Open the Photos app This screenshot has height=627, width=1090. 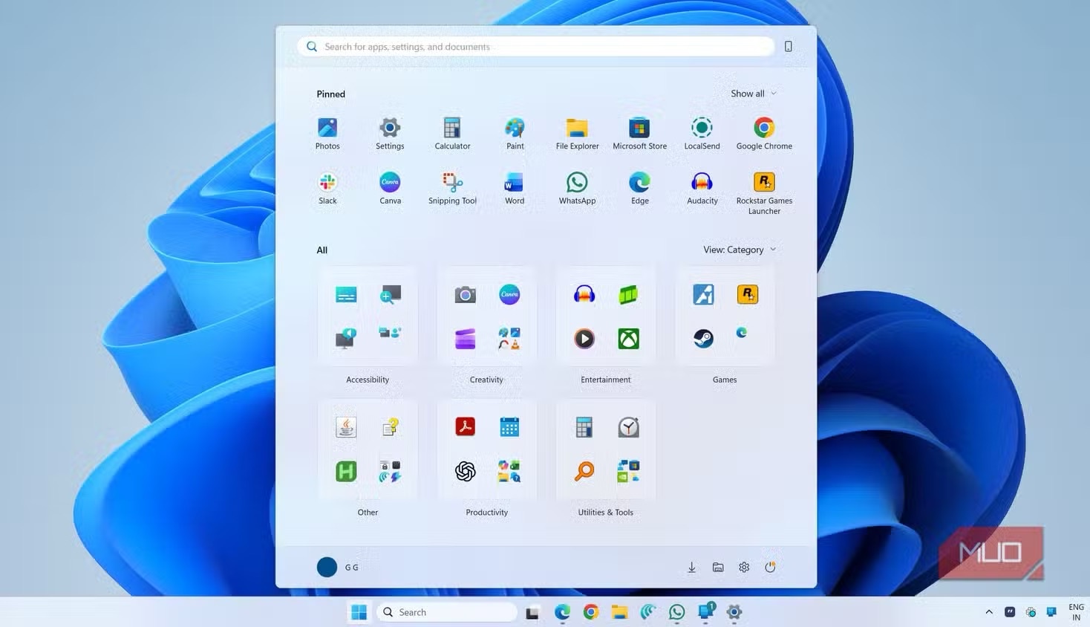(x=327, y=127)
